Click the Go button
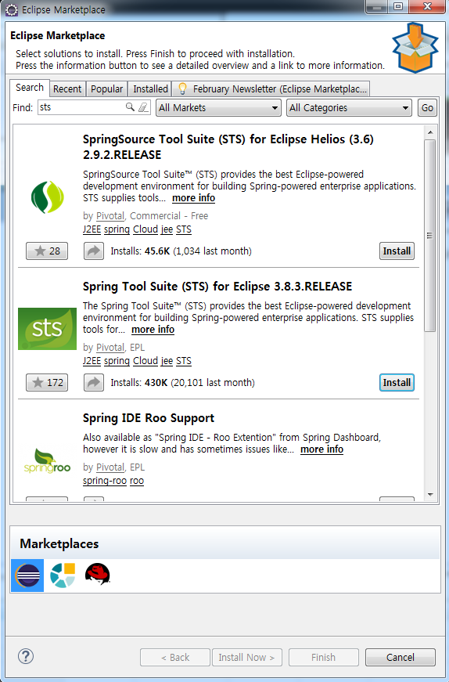Image resolution: width=449 pixels, height=682 pixels. coord(427,108)
